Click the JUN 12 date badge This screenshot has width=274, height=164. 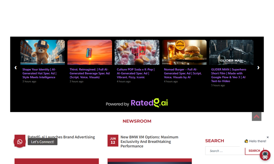click(x=113, y=141)
